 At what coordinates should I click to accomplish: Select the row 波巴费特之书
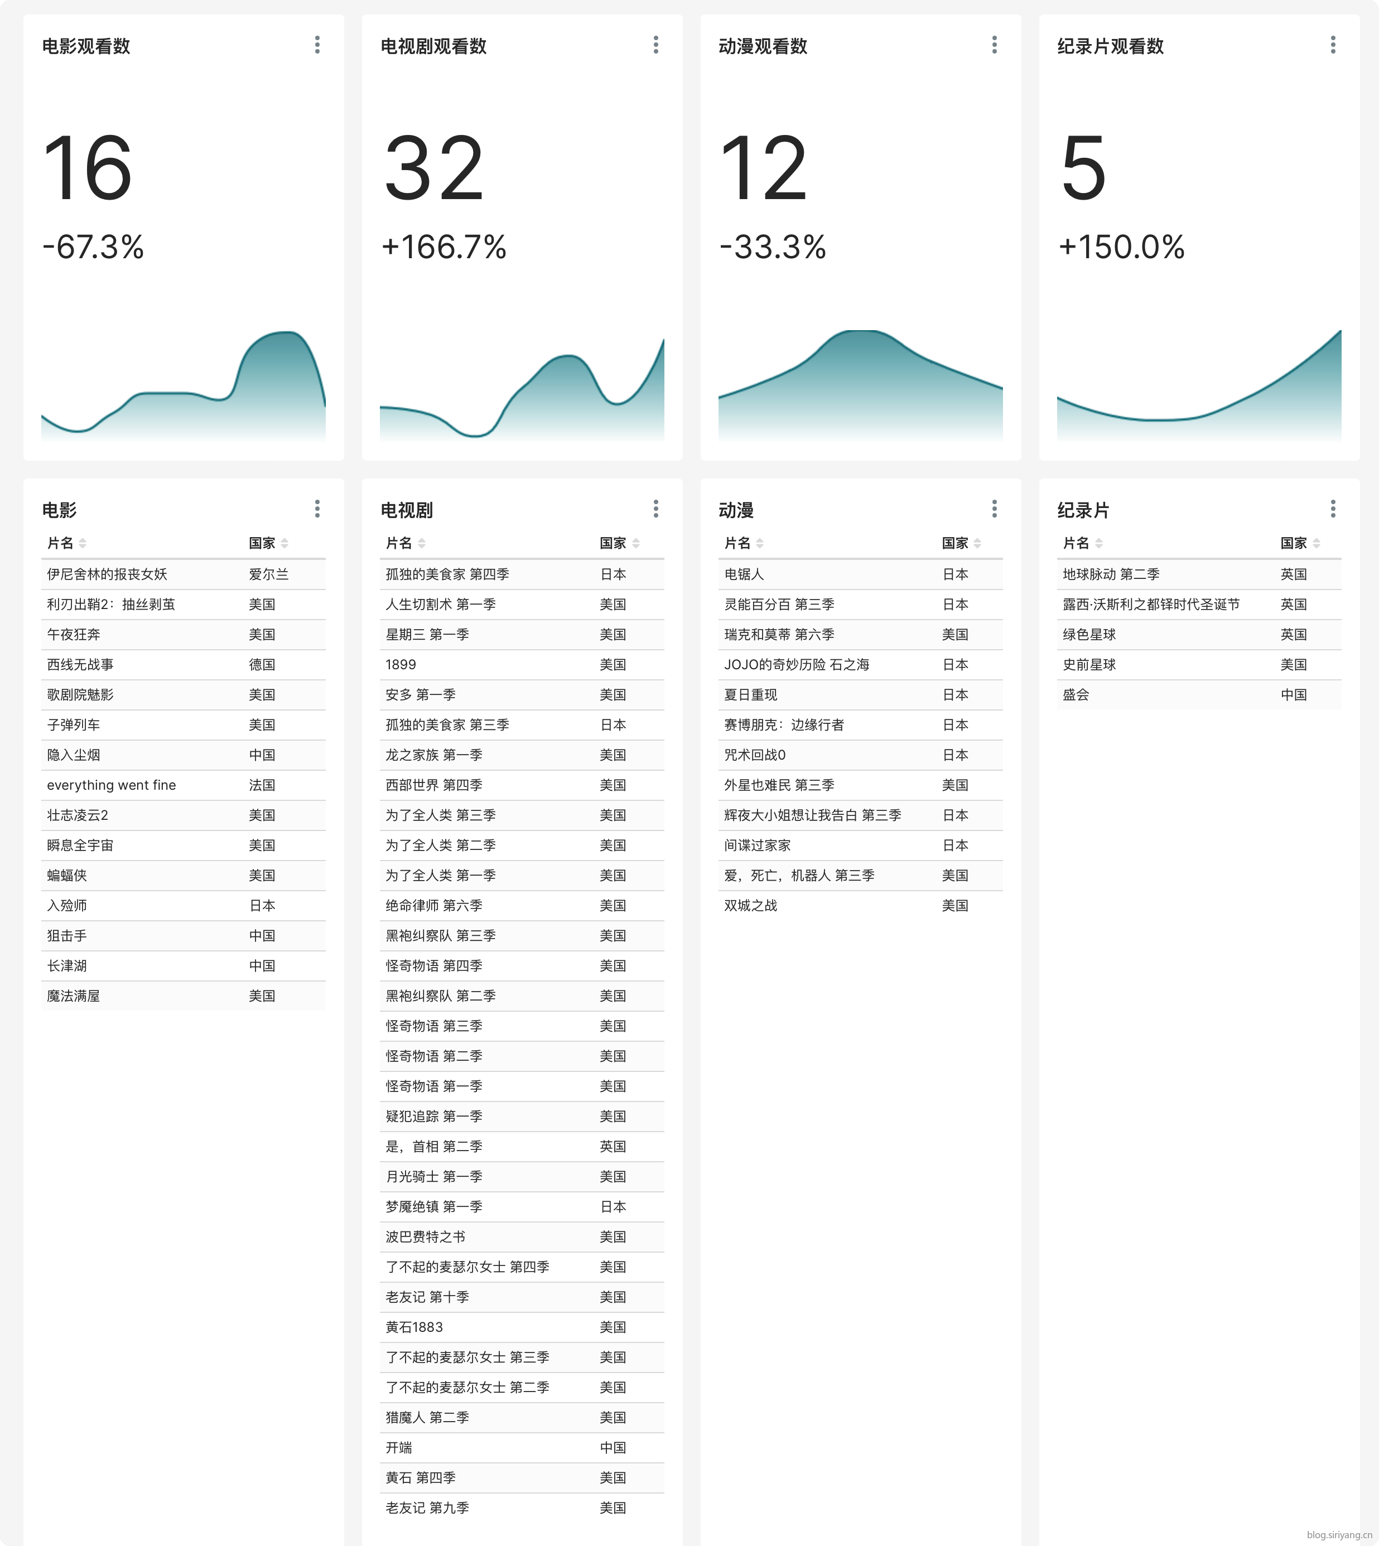(522, 1237)
